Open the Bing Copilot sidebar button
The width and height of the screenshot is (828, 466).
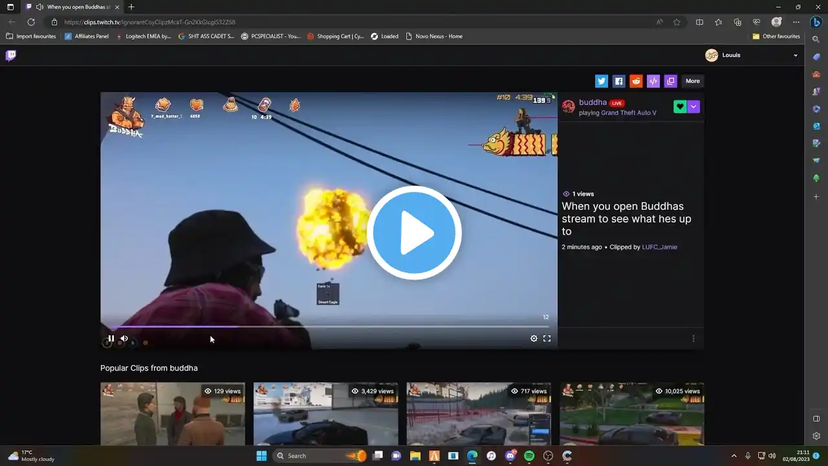(x=816, y=22)
